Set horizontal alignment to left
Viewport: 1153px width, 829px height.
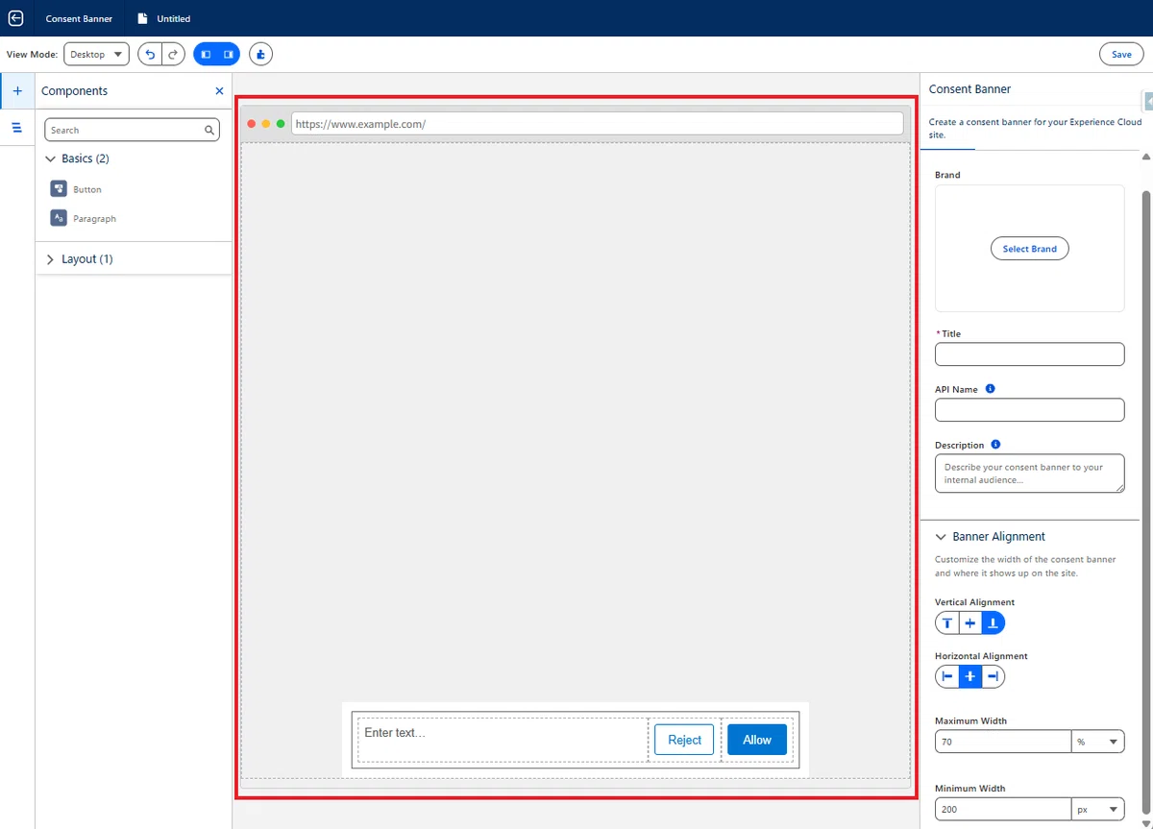[x=947, y=677]
